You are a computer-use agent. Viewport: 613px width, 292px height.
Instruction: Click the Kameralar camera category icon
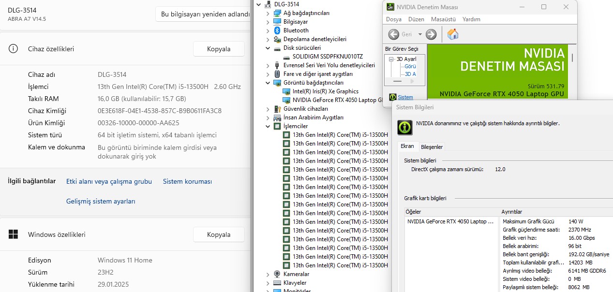tap(277, 274)
